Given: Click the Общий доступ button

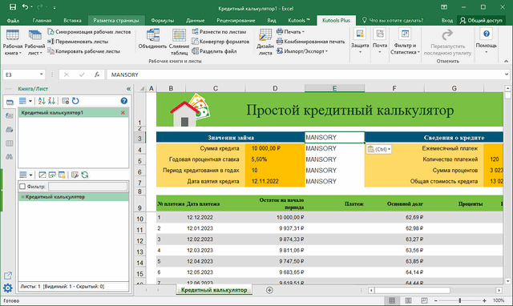Looking at the screenshot, I should pyautogui.click(x=481, y=20).
